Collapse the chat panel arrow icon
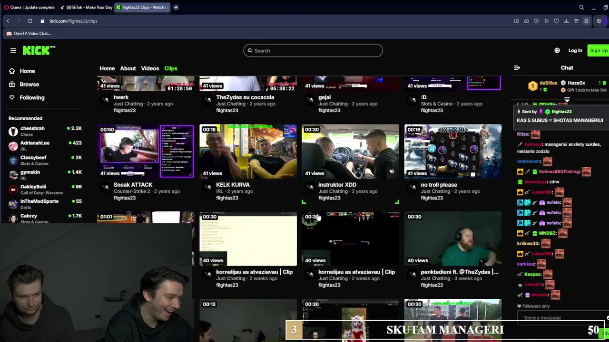Viewport: 609px width, 342px height. click(517, 68)
